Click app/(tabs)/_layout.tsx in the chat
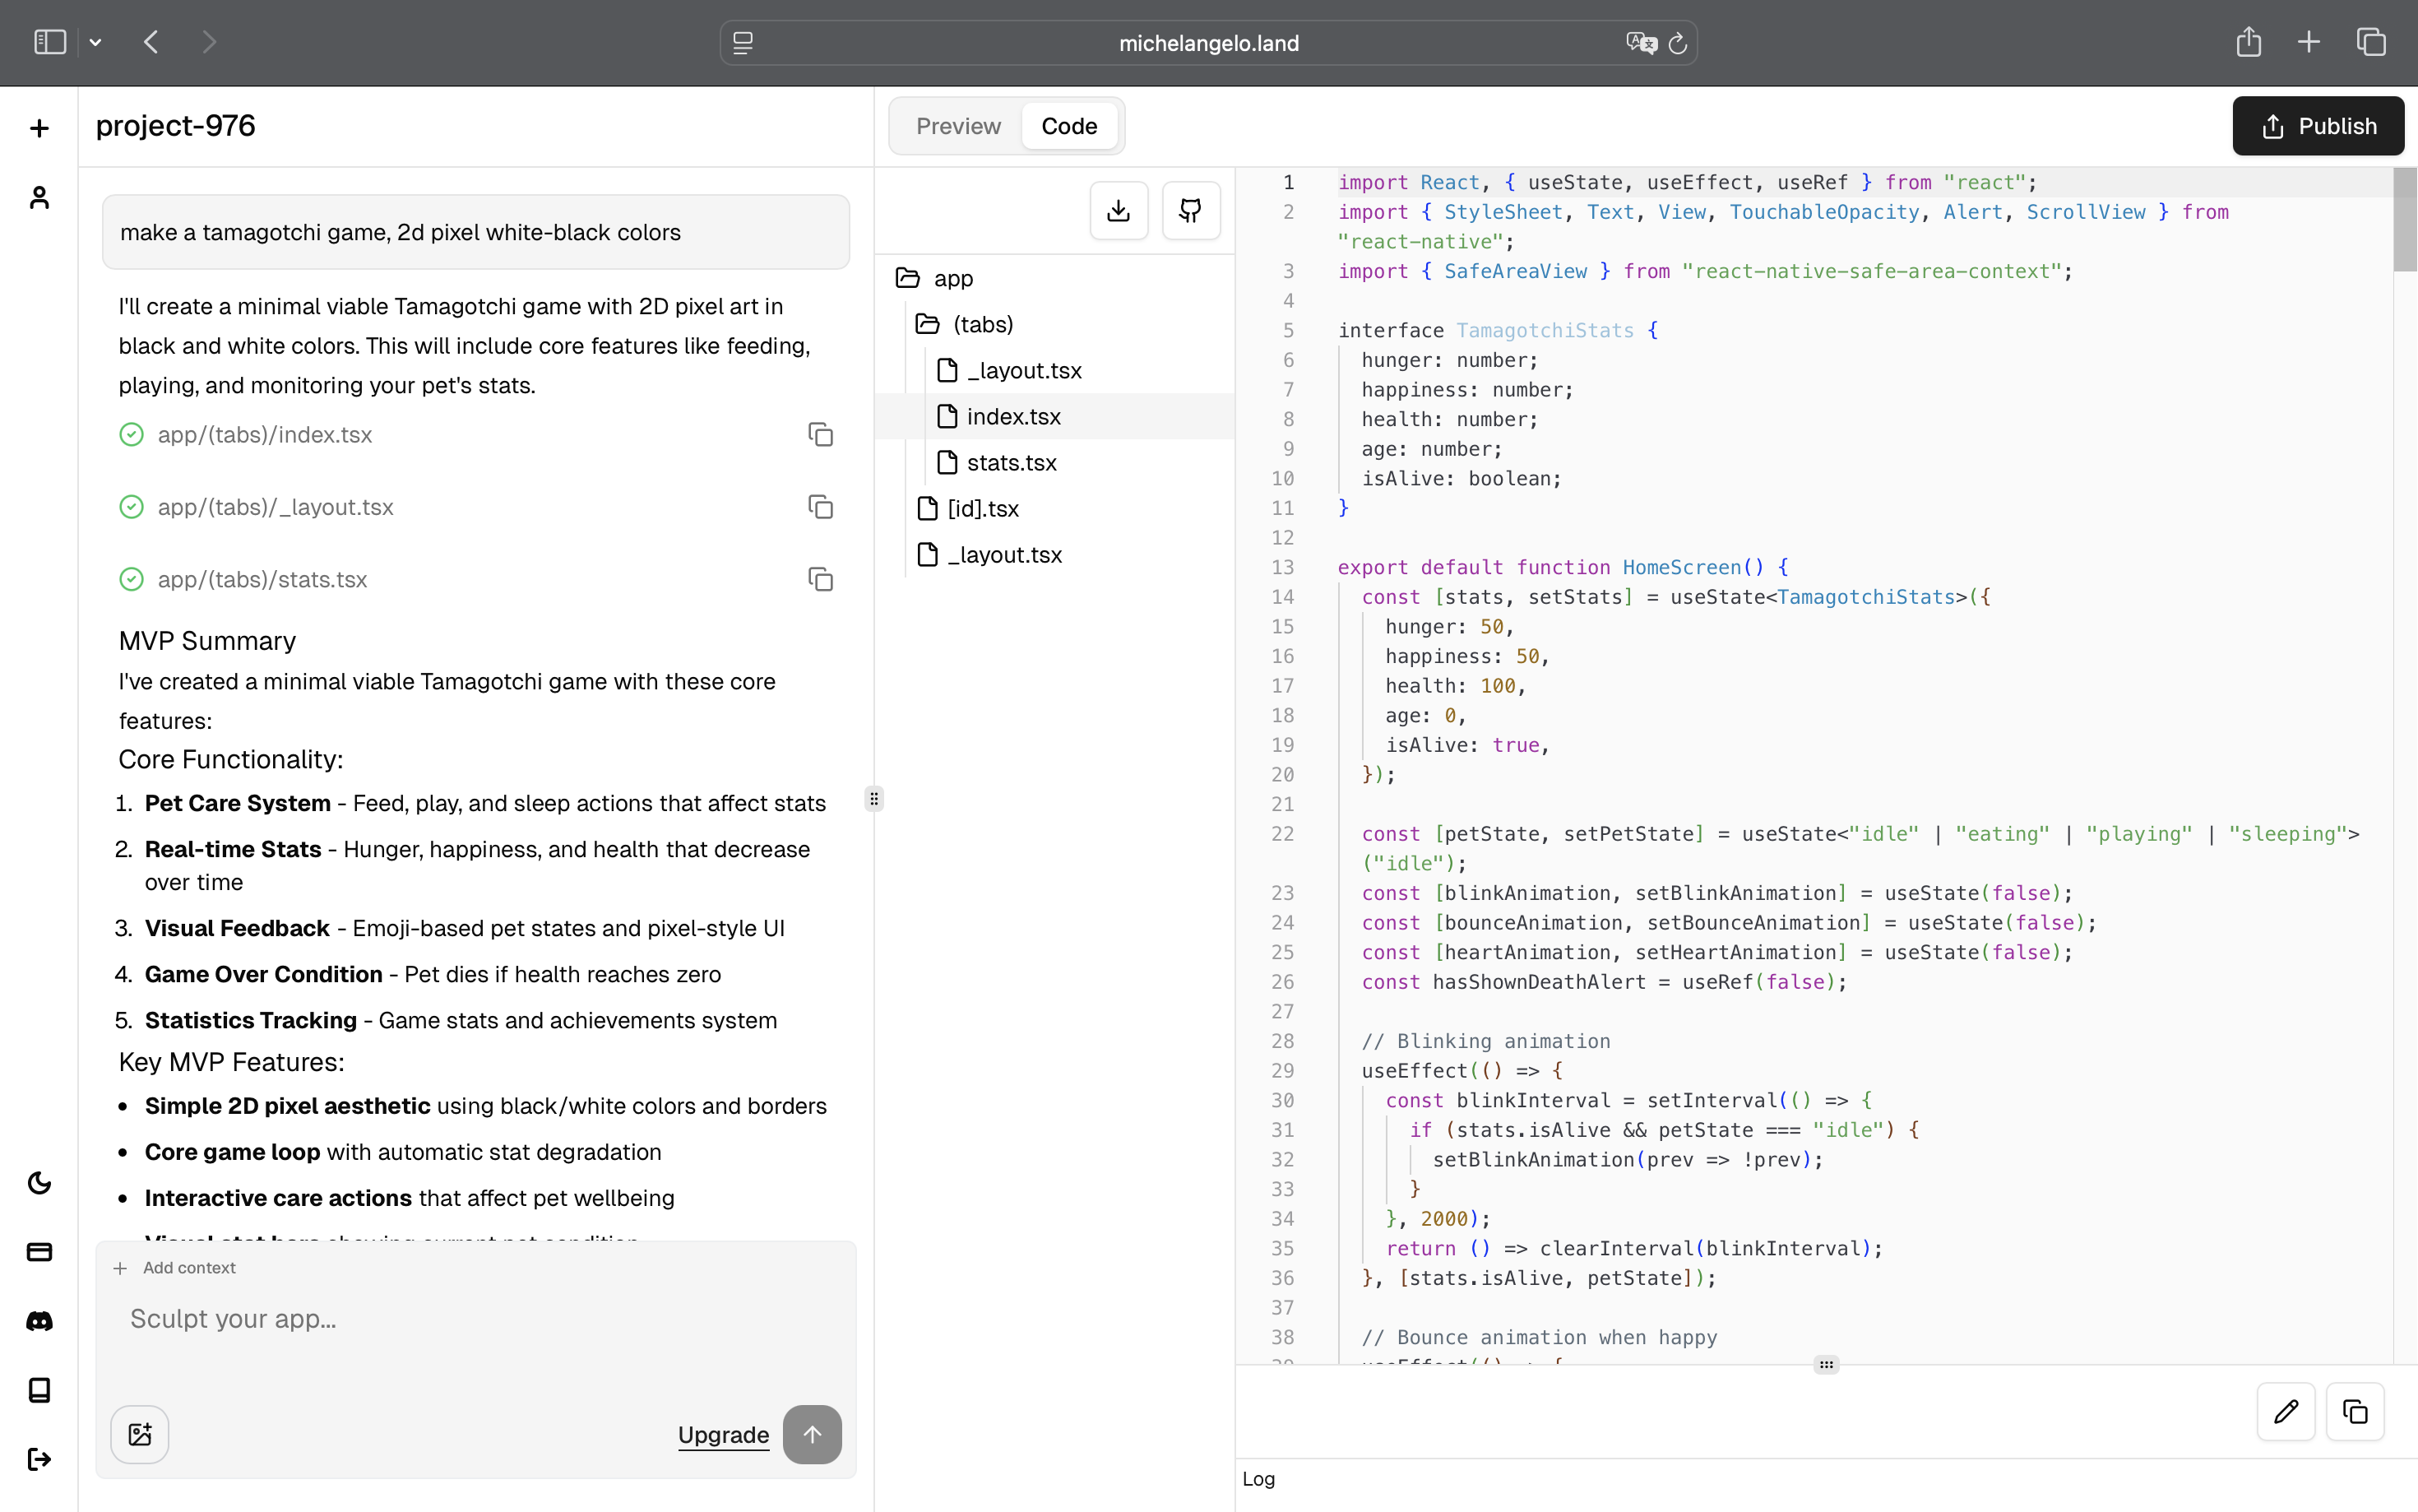 click(276, 507)
